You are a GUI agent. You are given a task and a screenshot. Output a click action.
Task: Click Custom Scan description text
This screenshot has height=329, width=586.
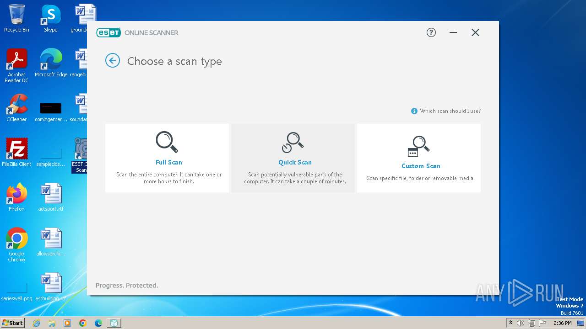pyautogui.click(x=421, y=178)
